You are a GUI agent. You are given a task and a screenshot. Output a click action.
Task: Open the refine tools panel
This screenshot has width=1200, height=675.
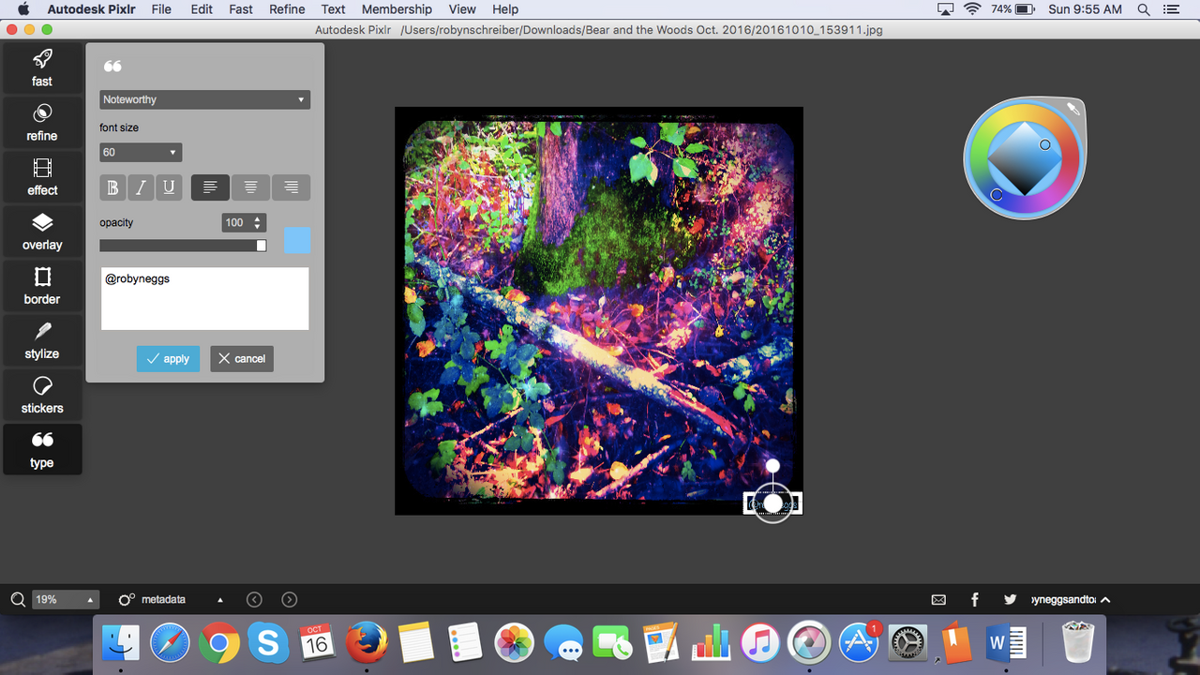pyautogui.click(x=42, y=122)
